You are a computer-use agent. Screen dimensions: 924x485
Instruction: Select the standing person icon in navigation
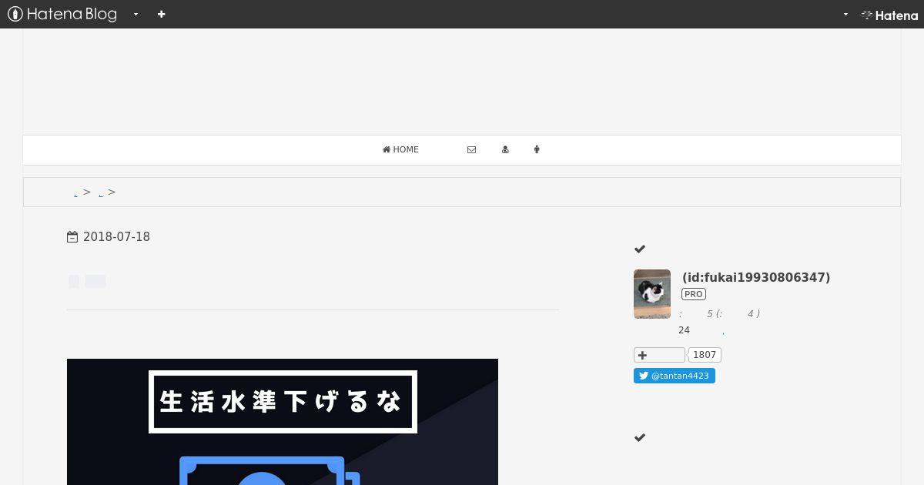coord(537,149)
